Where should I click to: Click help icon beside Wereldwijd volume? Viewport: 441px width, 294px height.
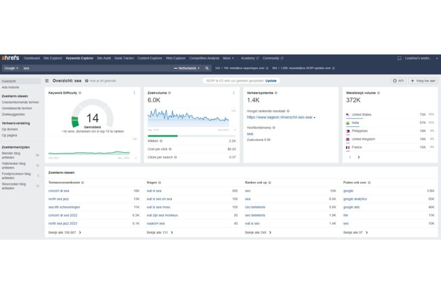[378, 93]
